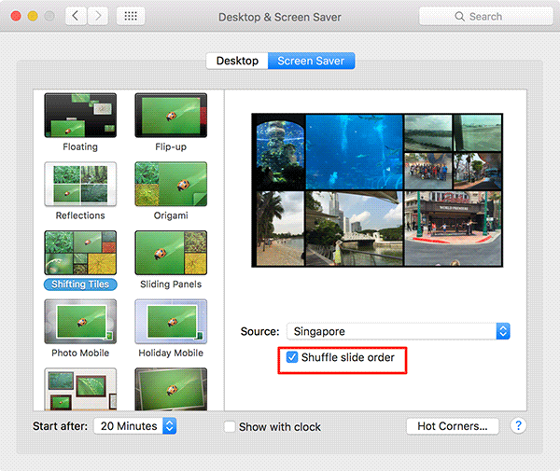This screenshot has width=560, height=471.
Task: Select the tilted vintage prints thumbnail
Action: (x=171, y=389)
